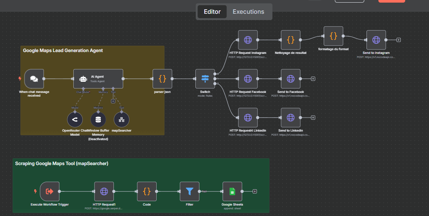Add node after Google Sheets

point(255,191)
